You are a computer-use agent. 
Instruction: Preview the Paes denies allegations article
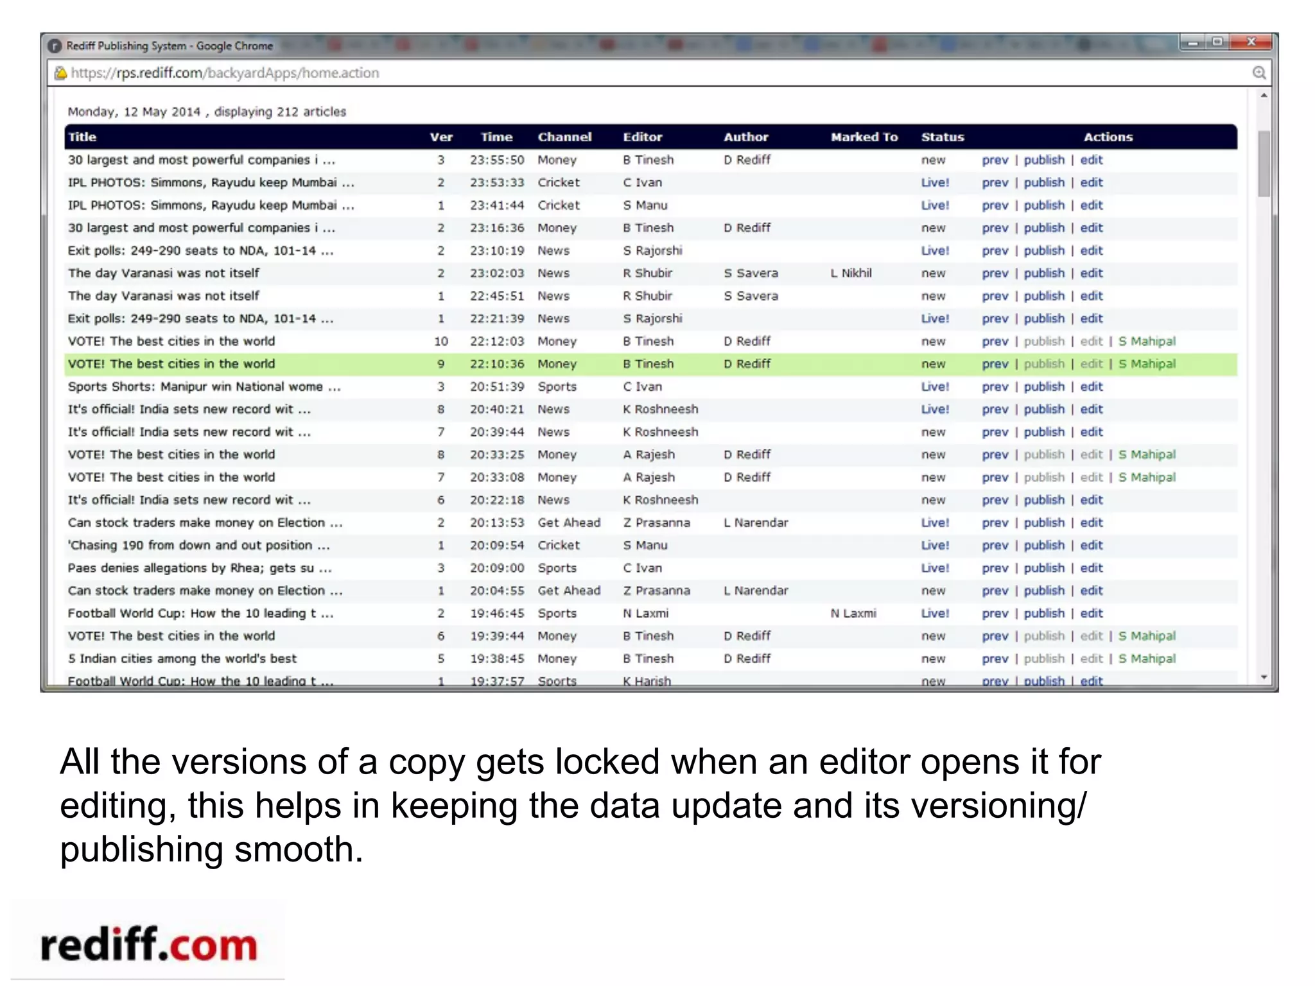[x=995, y=568]
